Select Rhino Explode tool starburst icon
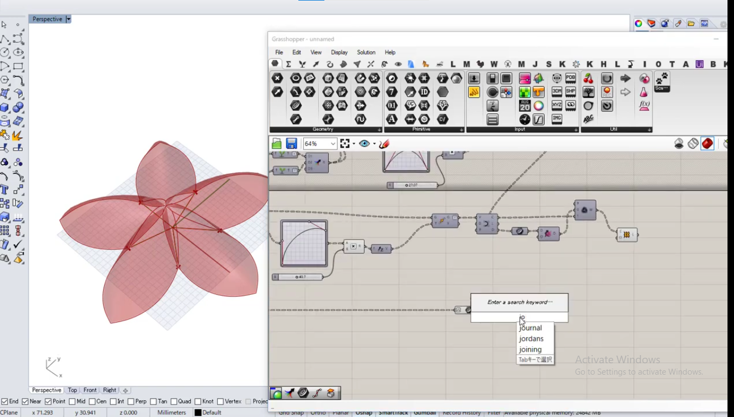Screen dimensions: 734x417 (x=18, y=135)
